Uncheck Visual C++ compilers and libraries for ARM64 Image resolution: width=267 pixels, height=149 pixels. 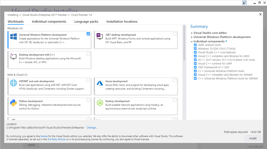click(195, 75)
